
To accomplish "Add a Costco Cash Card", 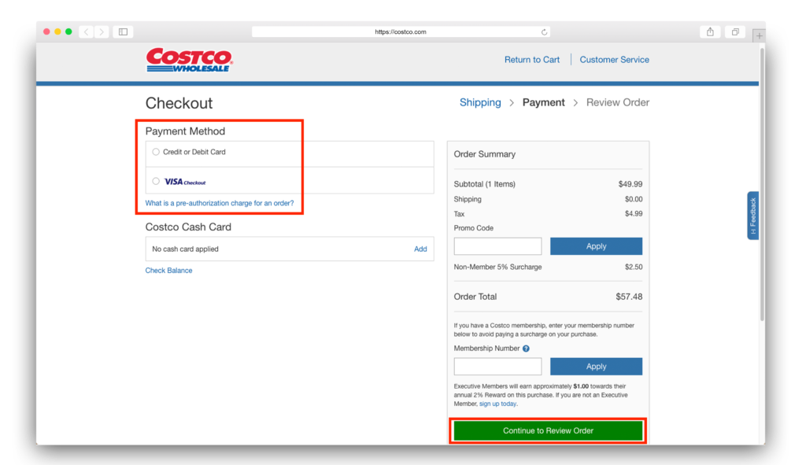I will tap(420, 249).
